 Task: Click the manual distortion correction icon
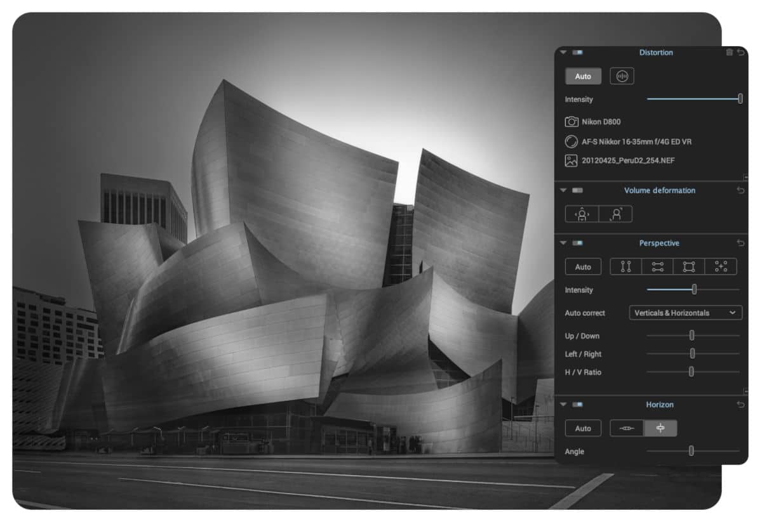tap(622, 76)
